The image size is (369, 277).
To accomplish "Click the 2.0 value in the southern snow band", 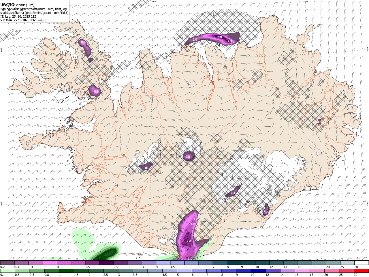I will click(x=189, y=241).
